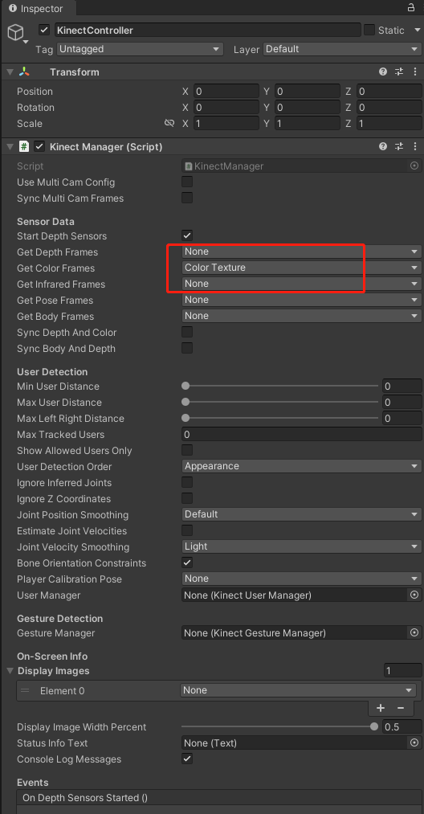The width and height of the screenshot is (424, 814).
Task: Toggle Scale constrained proportions link icon
Action: 169,123
